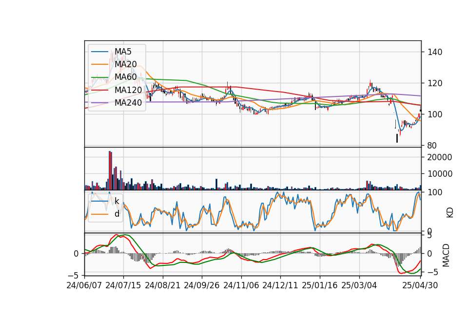This screenshot has width=468, height=336.
Task: Click the price axis value 140
Action: click(x=435, y=52)
